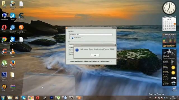Select the folder icon beside Adobe Photoshop
Viewport: 179px width, 100px height.
(12, 76)
